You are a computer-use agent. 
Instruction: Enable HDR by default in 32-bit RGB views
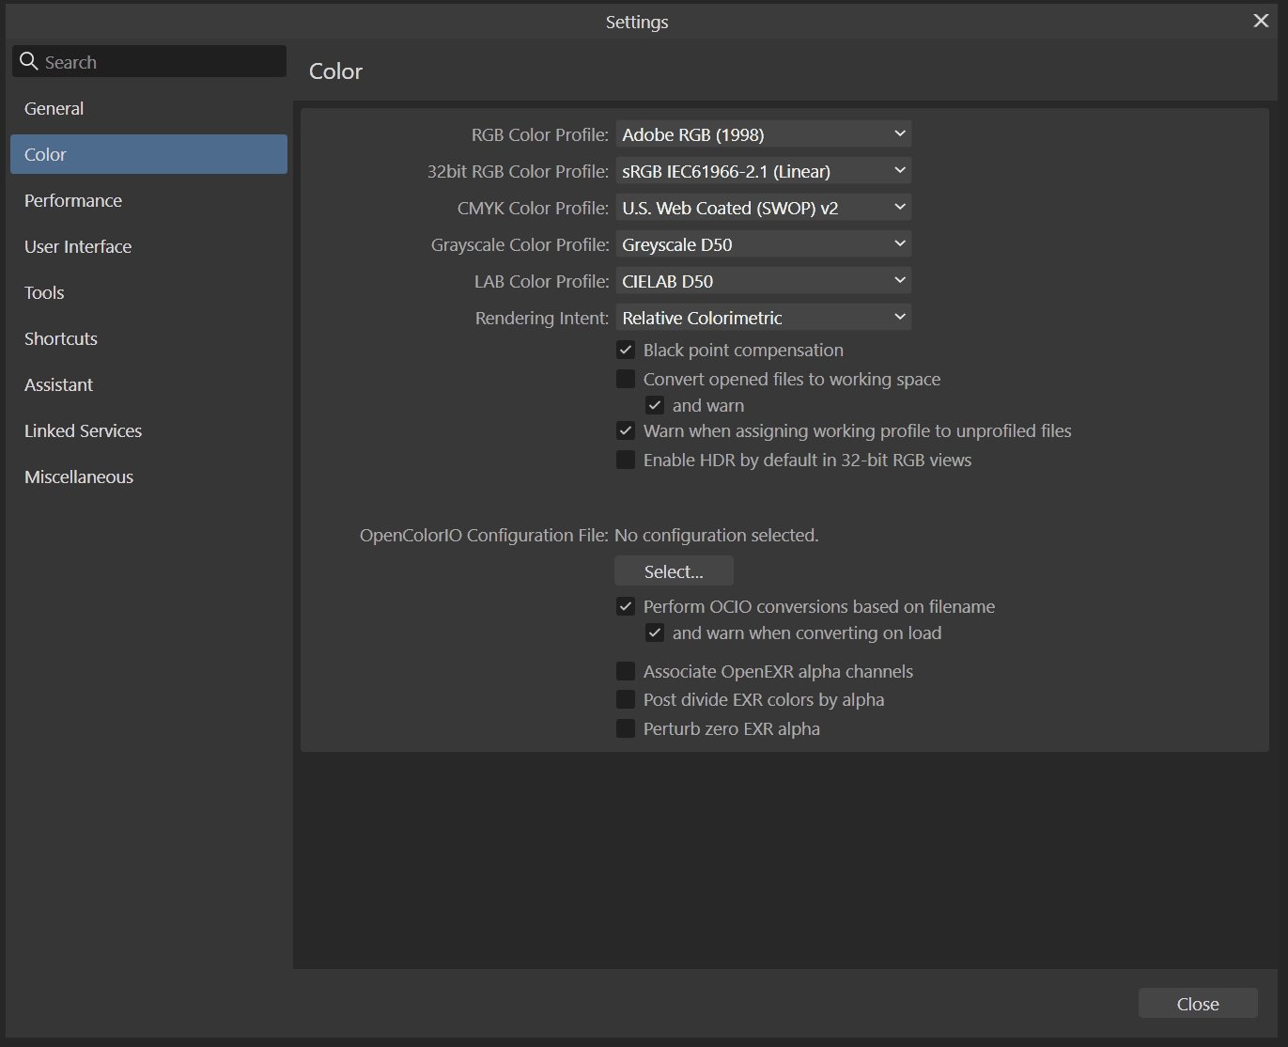626,461
